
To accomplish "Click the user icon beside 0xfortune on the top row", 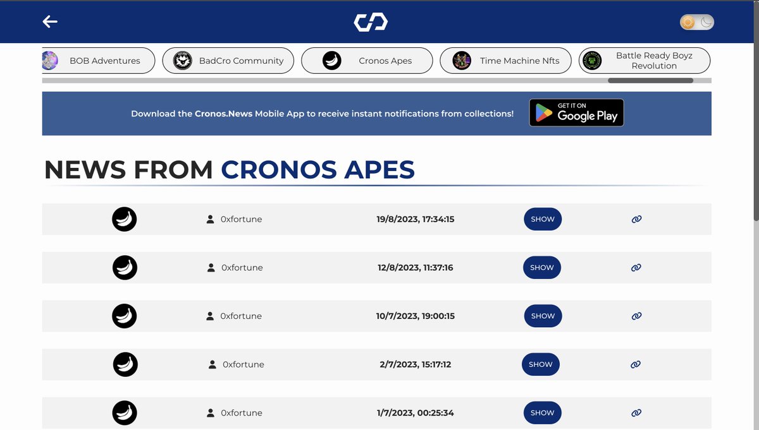I will point(210,219).
